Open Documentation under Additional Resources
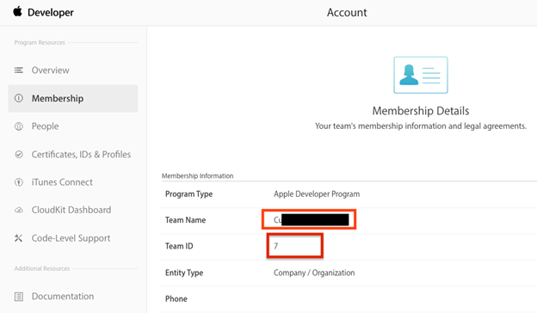 point(63,297)
